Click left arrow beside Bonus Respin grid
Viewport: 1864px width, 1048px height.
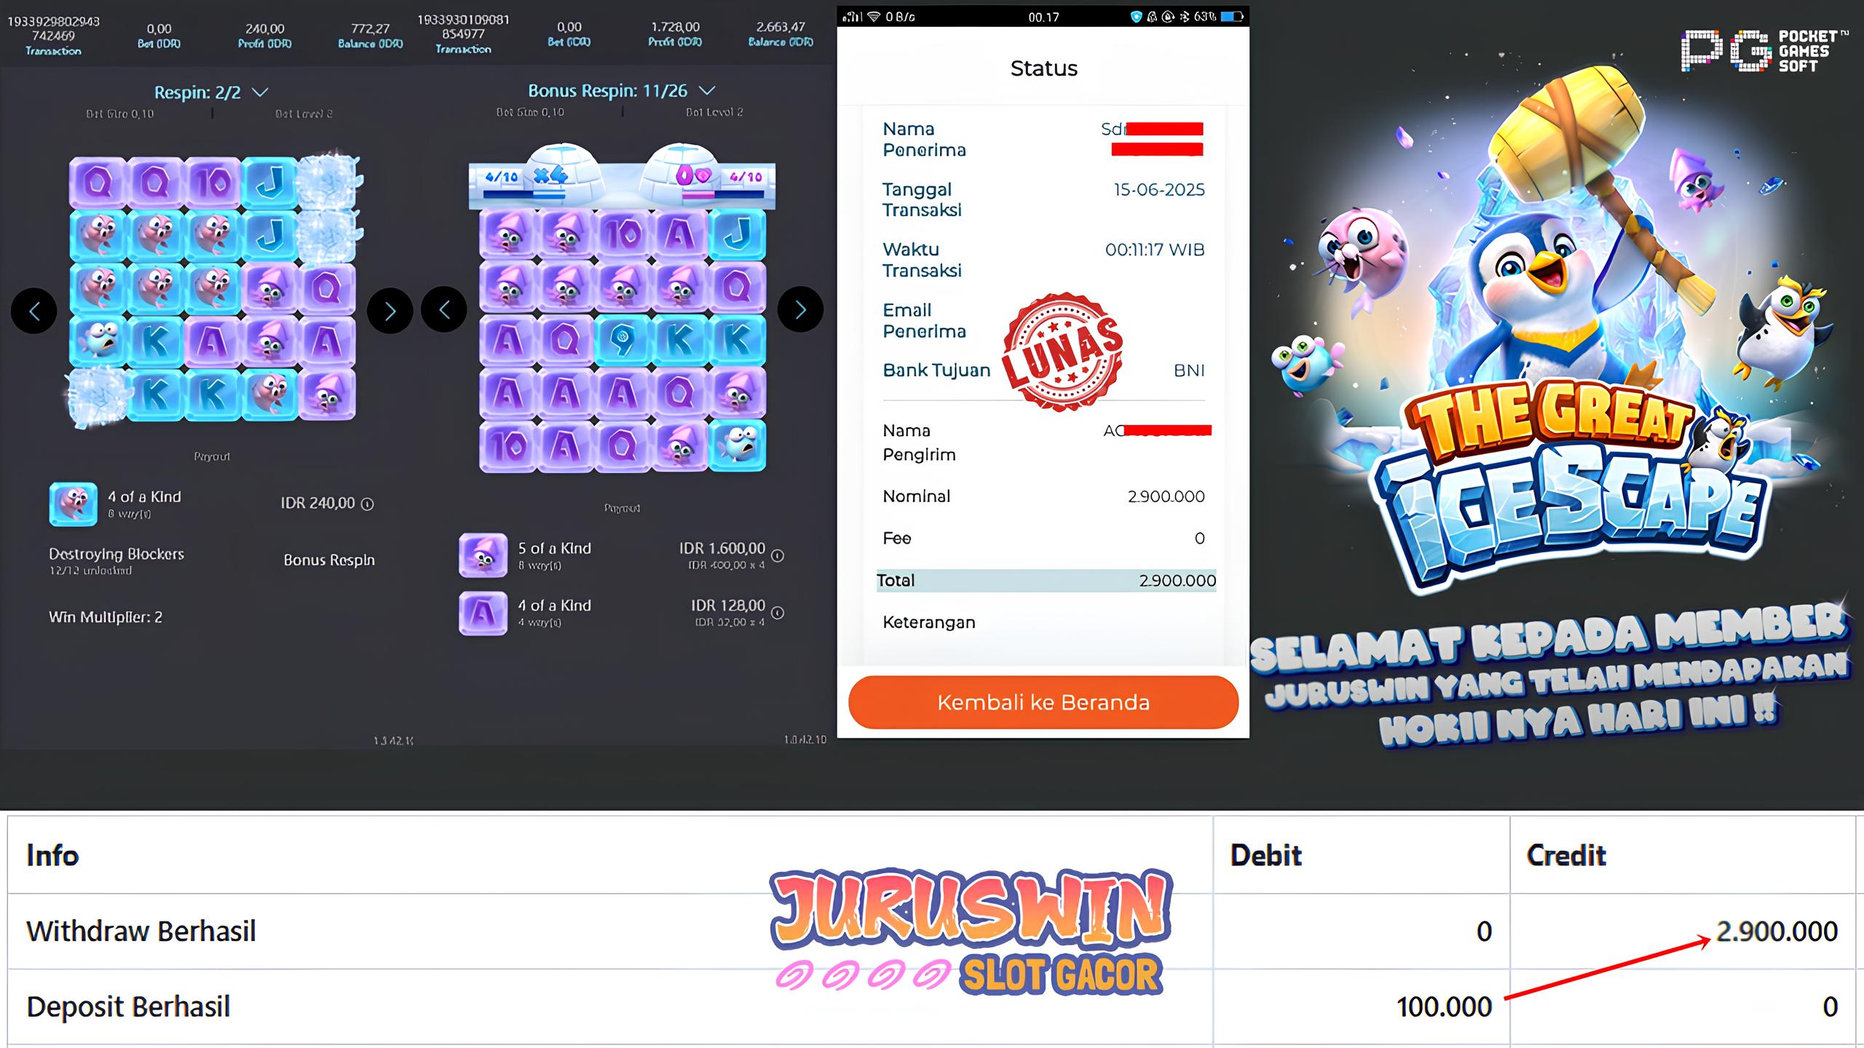coord(444,310)
